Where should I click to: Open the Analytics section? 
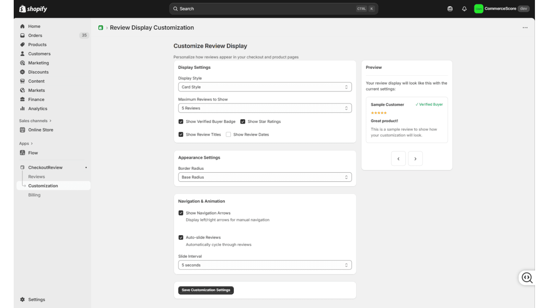(x=37, y=108)
